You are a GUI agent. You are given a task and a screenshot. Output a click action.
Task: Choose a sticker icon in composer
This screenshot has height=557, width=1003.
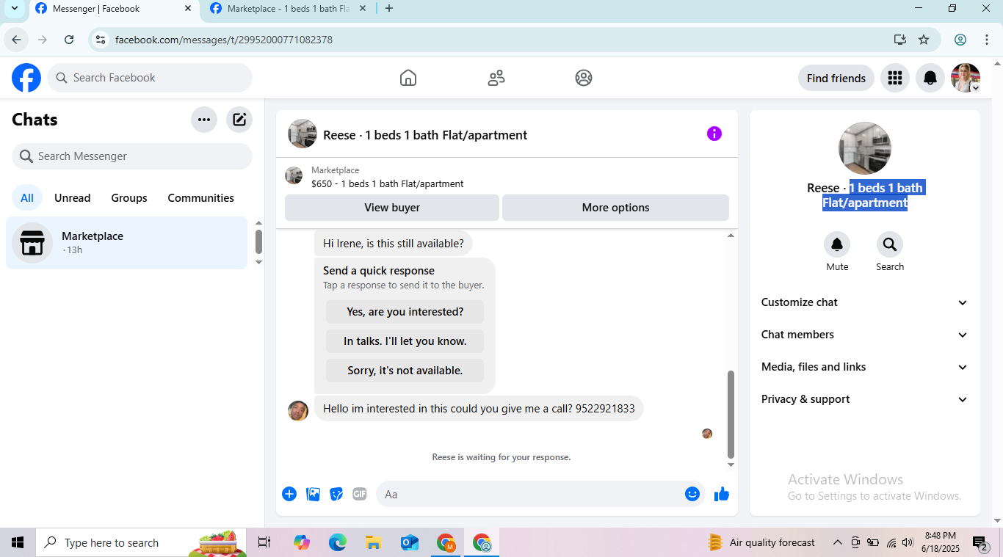click(336, 494)
